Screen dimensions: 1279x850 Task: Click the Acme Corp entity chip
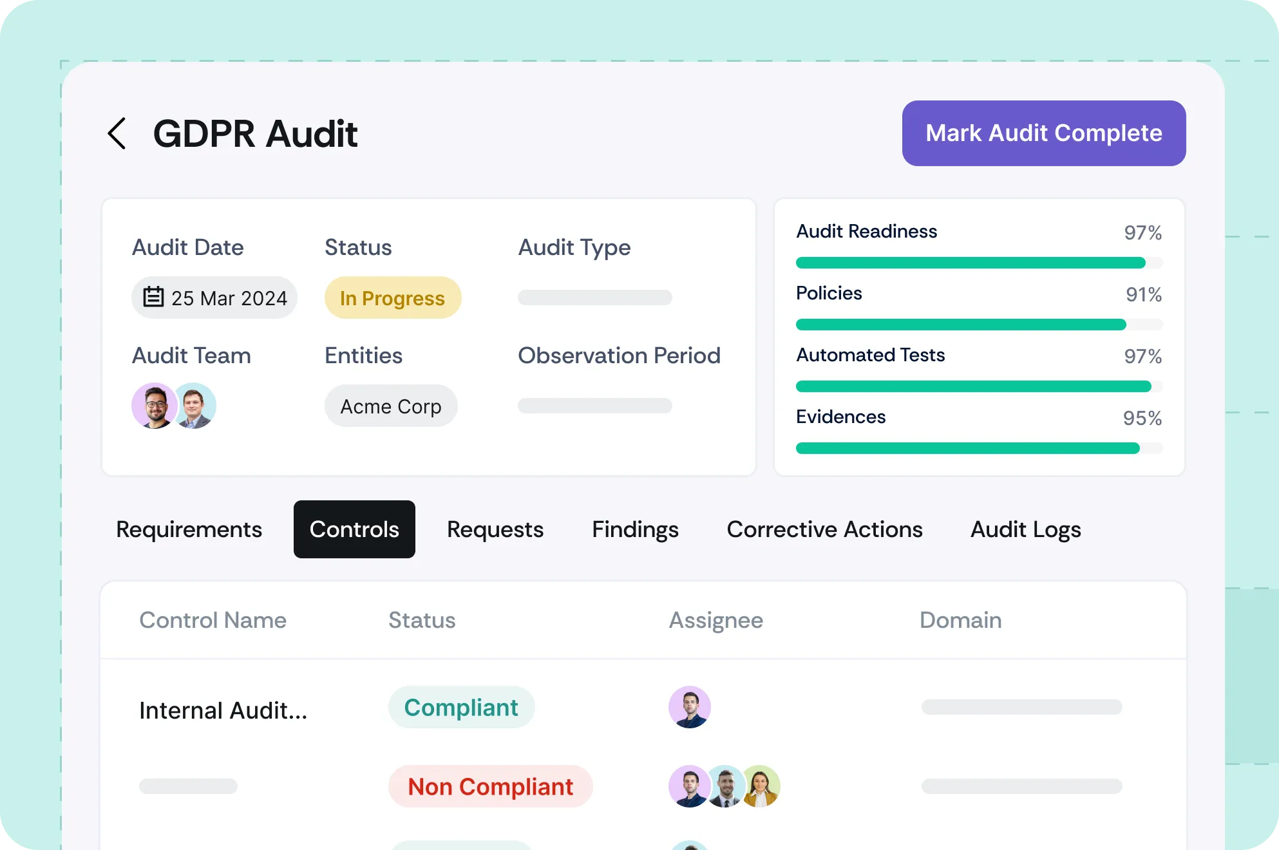tap(391, 406)
